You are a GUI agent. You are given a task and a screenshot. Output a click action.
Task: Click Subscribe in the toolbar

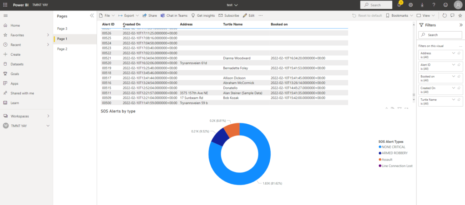pyautogui.click(x=229, y=15)
